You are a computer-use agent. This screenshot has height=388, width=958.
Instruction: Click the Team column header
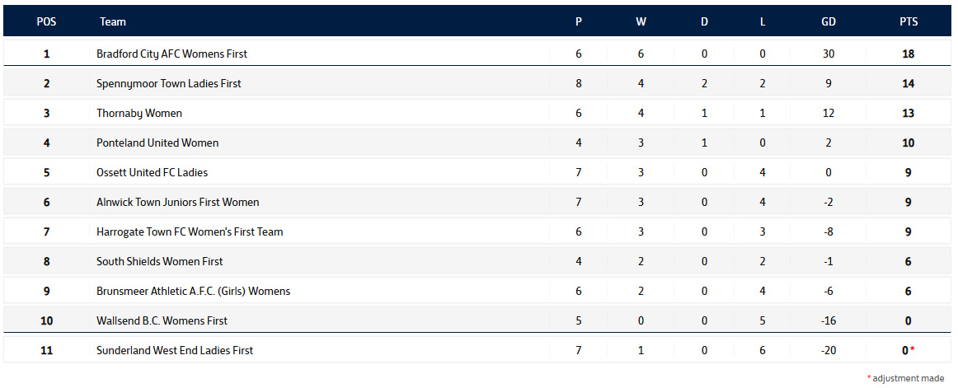click(113, 22)
